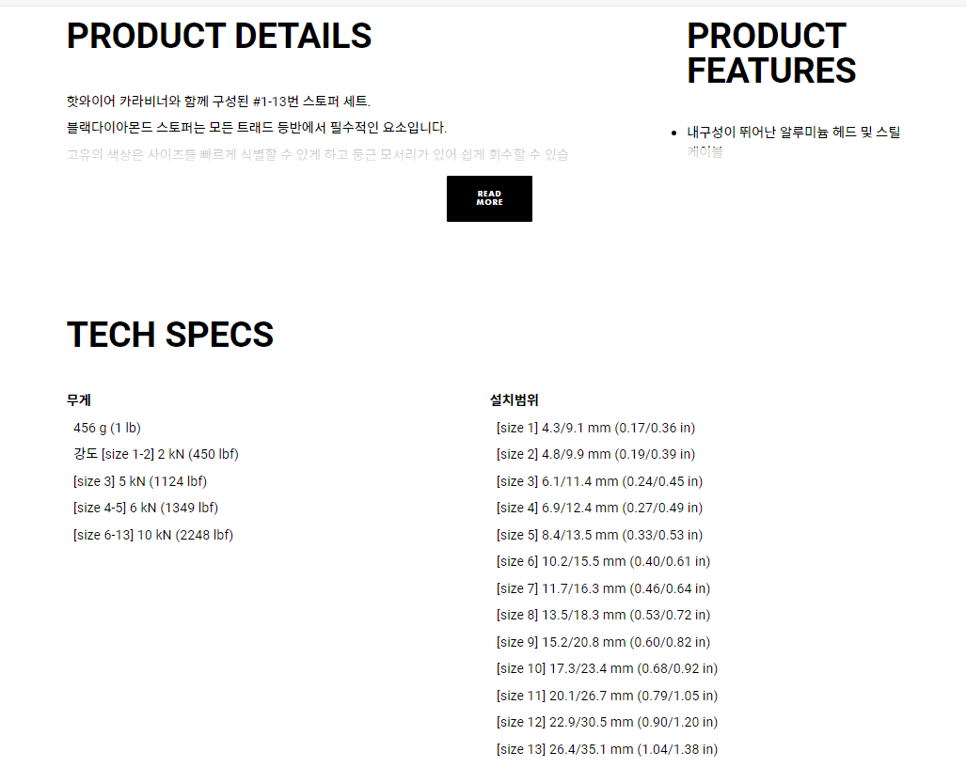Screen dimensions: 966x783
Task: Click the READ MORE button
Action: point(489,198)
